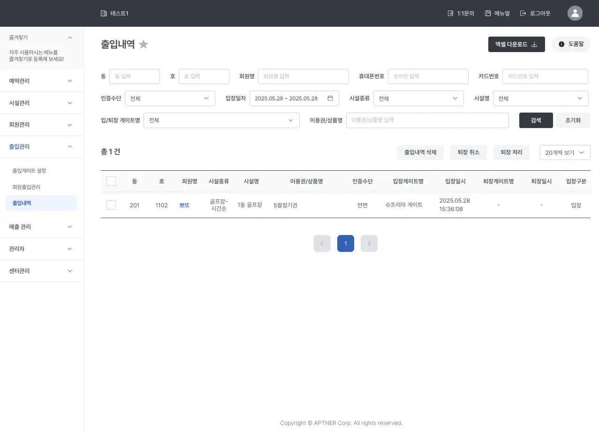599x432 pixels.
Task: Go to previous page arrow
Action: [322, 243]
